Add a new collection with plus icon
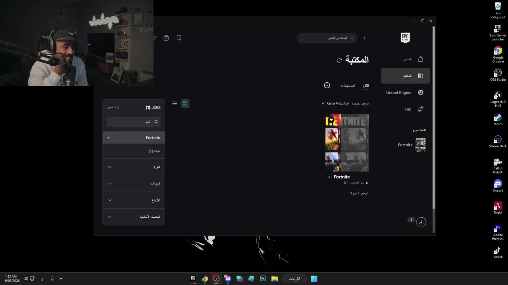The image size is (508, 285). pyautogui.click(x=327, y=85)
